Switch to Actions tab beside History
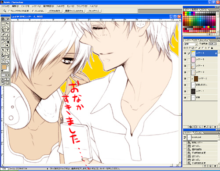 tap(198, 132)
